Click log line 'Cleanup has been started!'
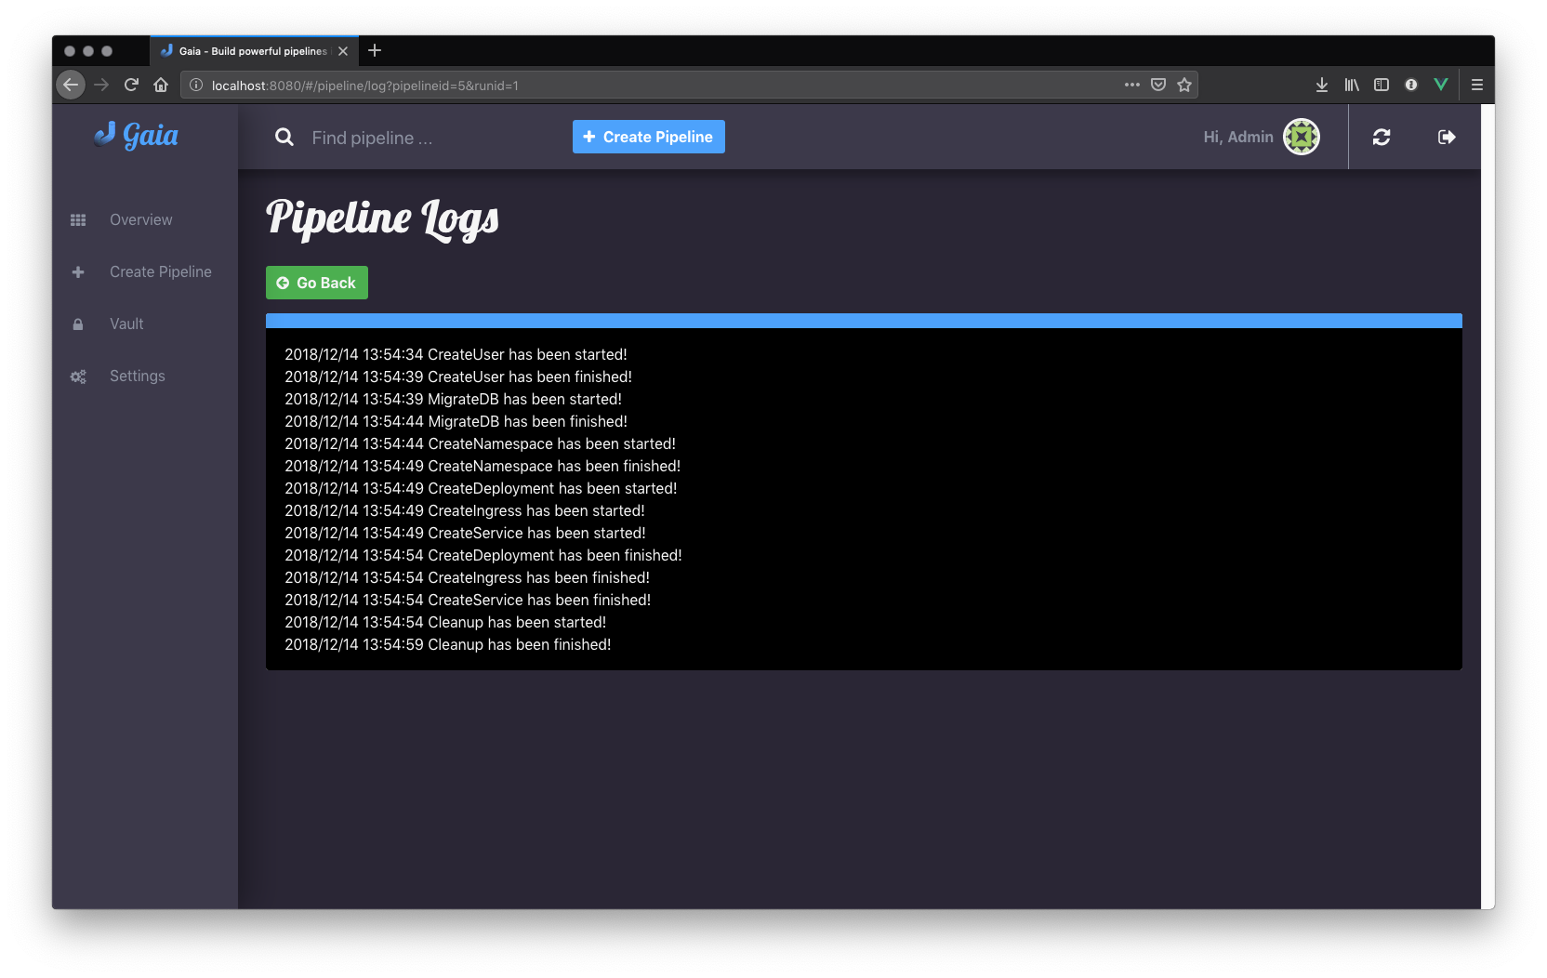 pyautogui.click(x=445, y=622)
